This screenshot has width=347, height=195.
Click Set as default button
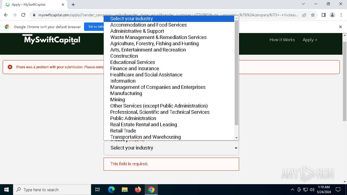point(94,27)
